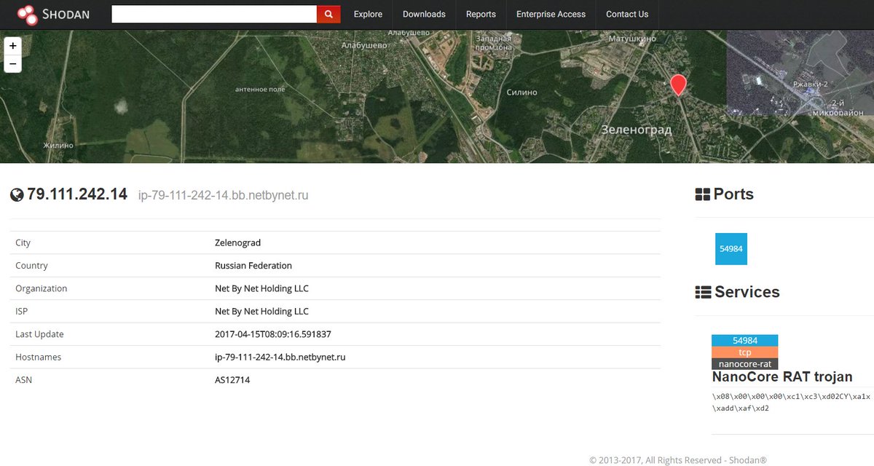Focus the Shodan search input field

pyautogui.click(x=214, y=14)
